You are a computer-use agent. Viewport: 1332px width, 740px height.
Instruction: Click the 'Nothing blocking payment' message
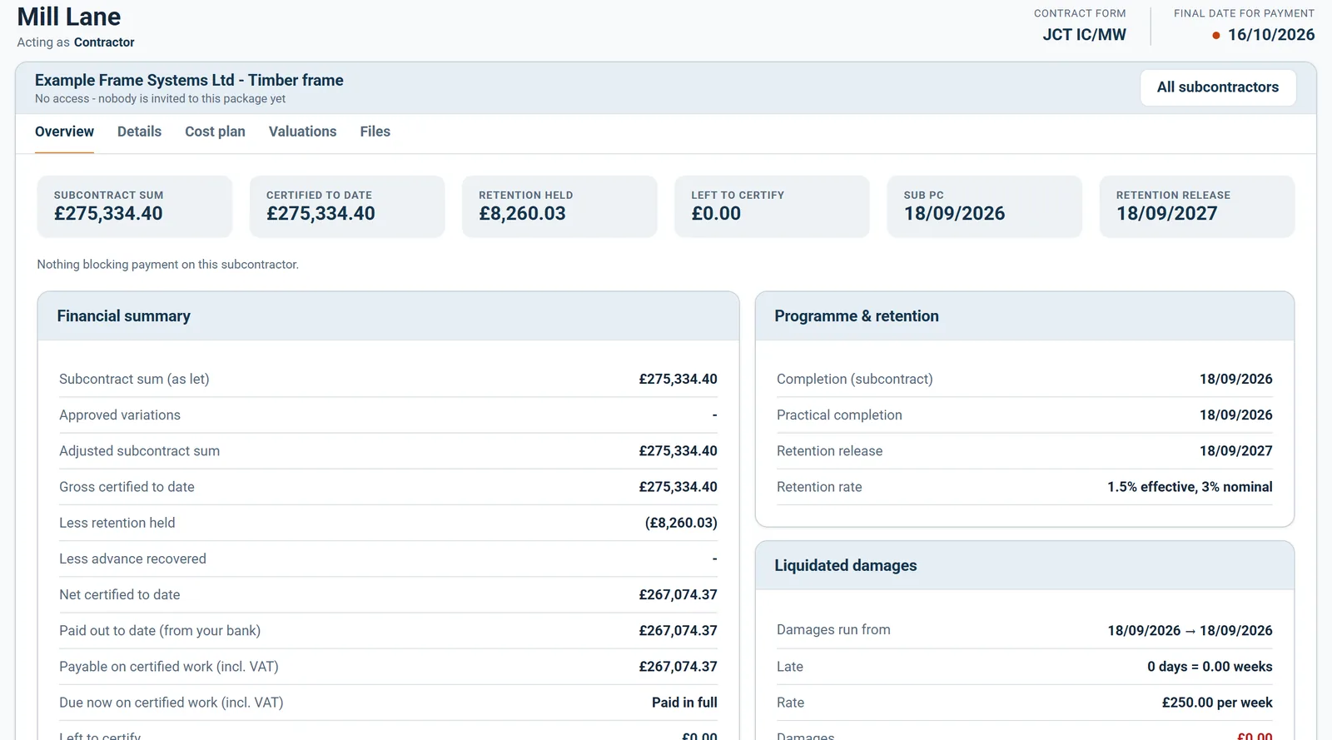[167, 265]
